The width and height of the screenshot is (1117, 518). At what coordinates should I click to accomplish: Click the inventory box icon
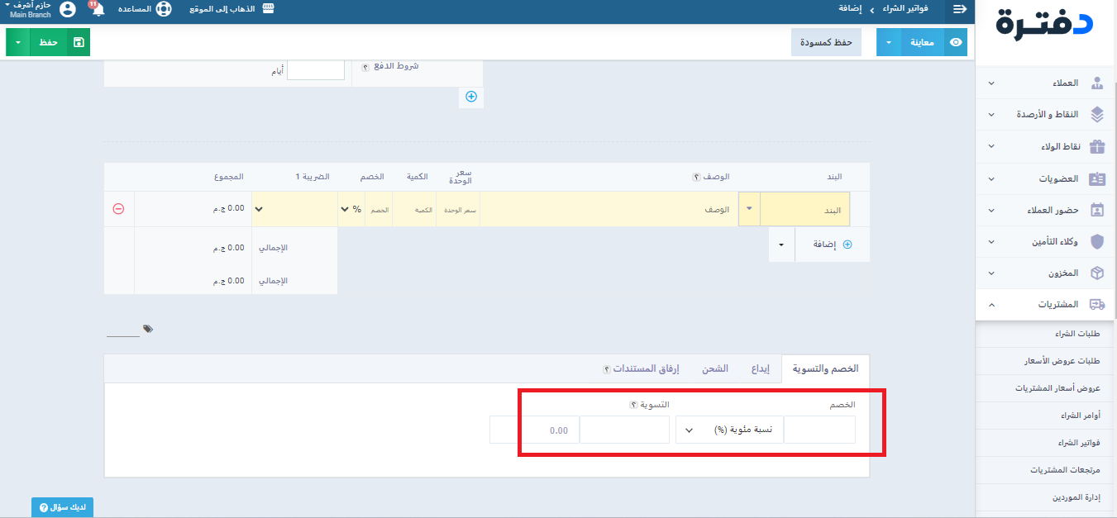[x=1097, y=273]
